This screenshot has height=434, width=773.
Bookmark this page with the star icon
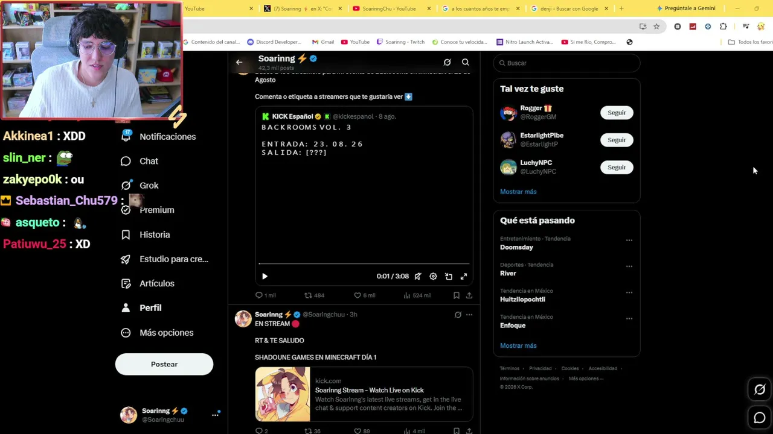tap(656, 27)
